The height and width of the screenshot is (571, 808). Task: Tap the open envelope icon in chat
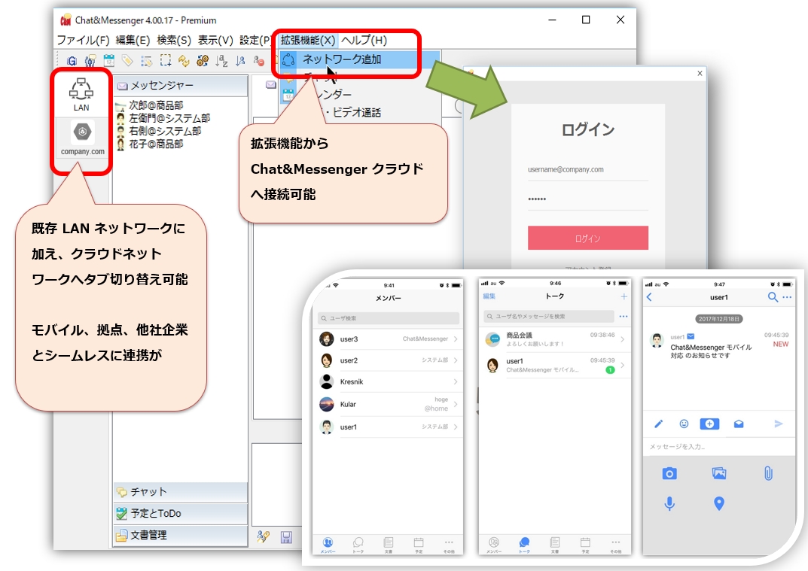pos(739,424)
